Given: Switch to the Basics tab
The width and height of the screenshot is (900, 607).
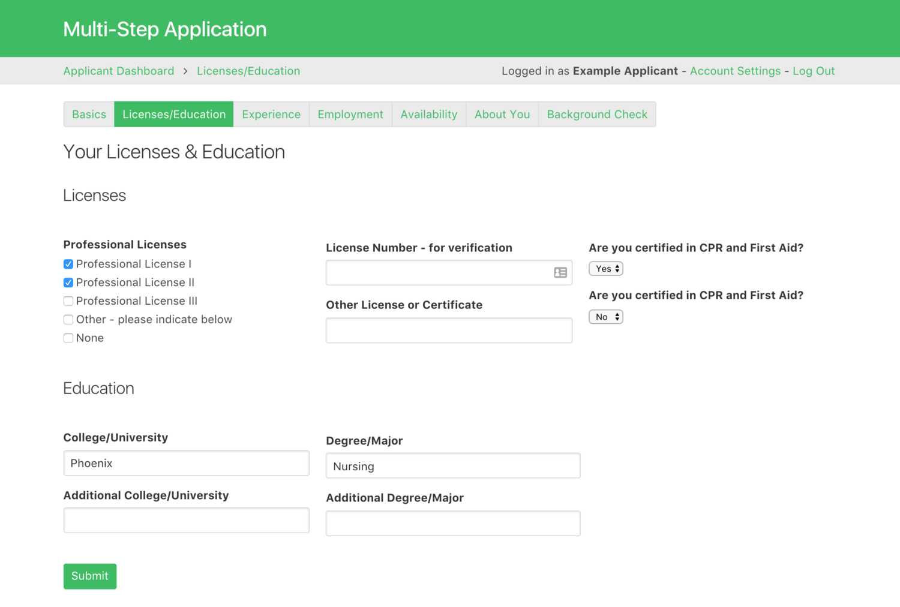Looking at the screenshot, I should pos(89,115).
